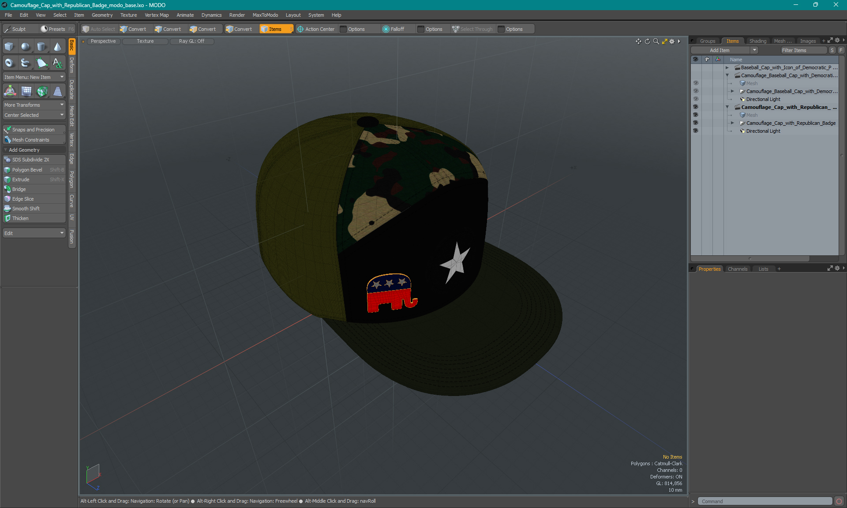The width and height of the screenshot is (847, 508).
Task: Maximize the 3D viewport
Action: 664,41
